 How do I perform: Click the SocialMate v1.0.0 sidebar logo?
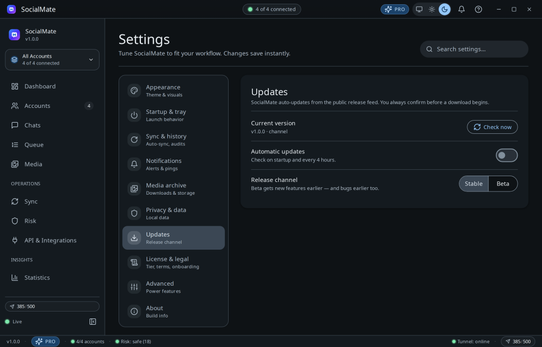click(14, 34)
